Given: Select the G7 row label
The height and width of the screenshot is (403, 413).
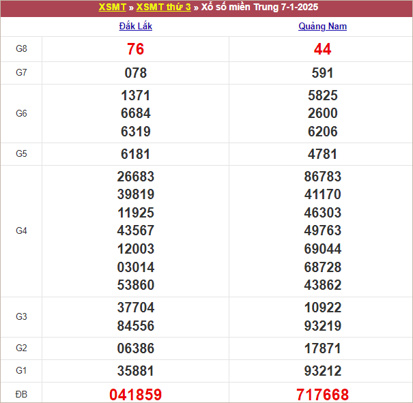Looking at the screenshot, I should click(21, 72).
